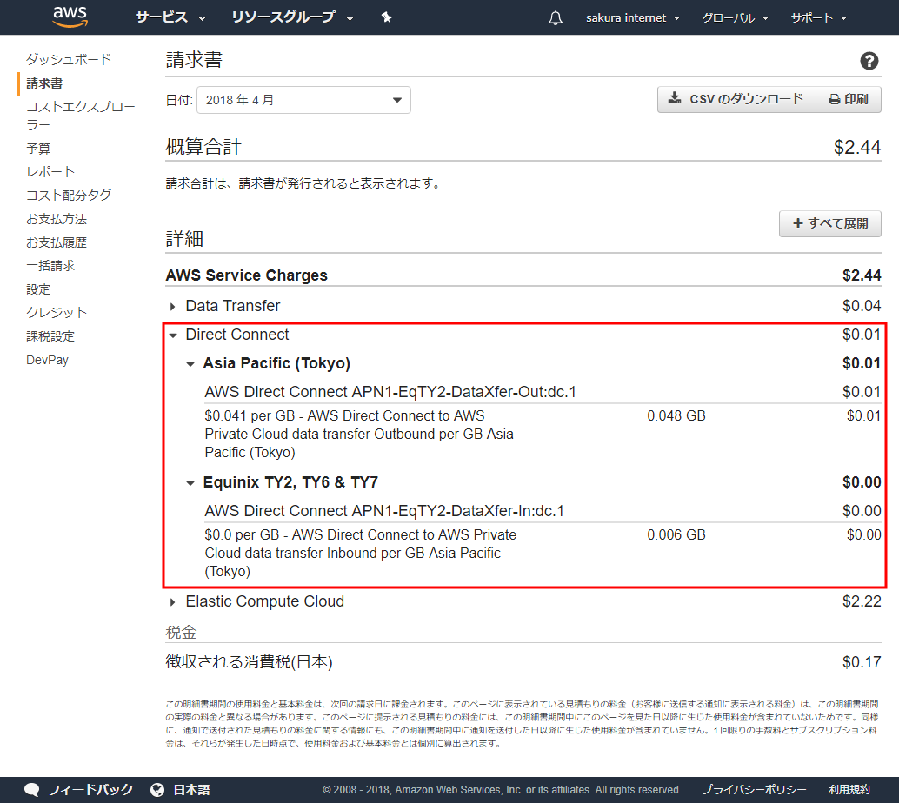
Task: Go to コストエクスプローラー in sidebar
Action: click(x=80, y=116)
